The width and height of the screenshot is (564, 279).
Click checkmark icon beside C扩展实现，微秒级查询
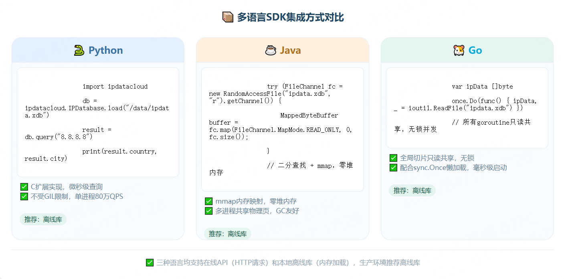(x=24, y=187)
